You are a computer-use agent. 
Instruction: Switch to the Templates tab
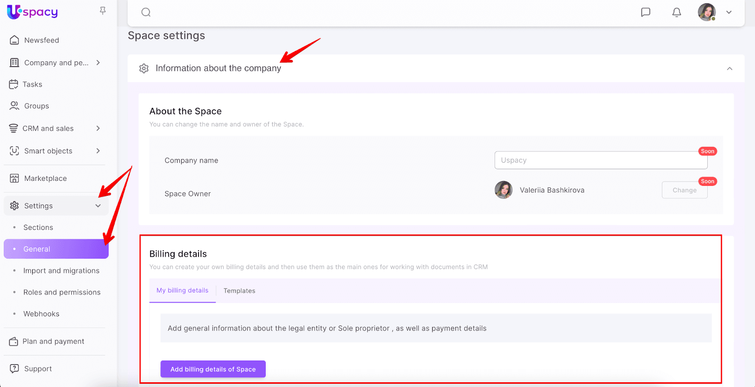239,291
